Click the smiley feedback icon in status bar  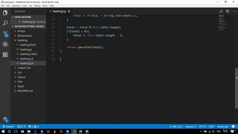(233, 127)
